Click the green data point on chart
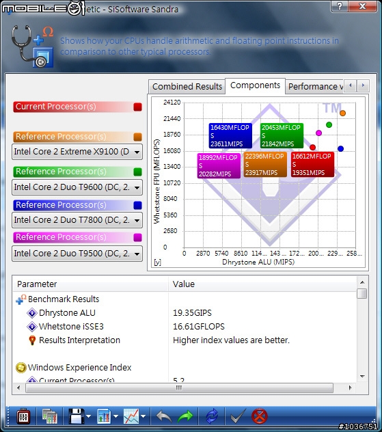 pyautogui.click(x=329, y=125)
